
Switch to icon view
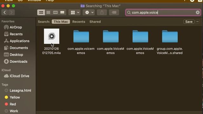tap(41, 12)
